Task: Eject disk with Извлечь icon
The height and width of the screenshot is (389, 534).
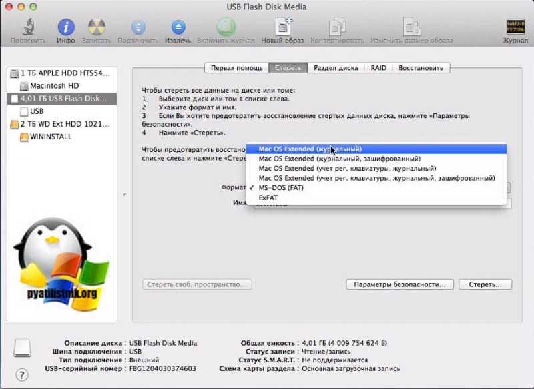Action: 178,27
